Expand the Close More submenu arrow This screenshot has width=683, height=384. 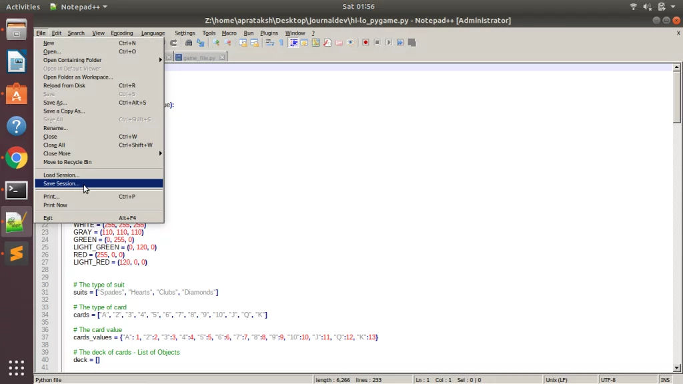coord(159,153)
